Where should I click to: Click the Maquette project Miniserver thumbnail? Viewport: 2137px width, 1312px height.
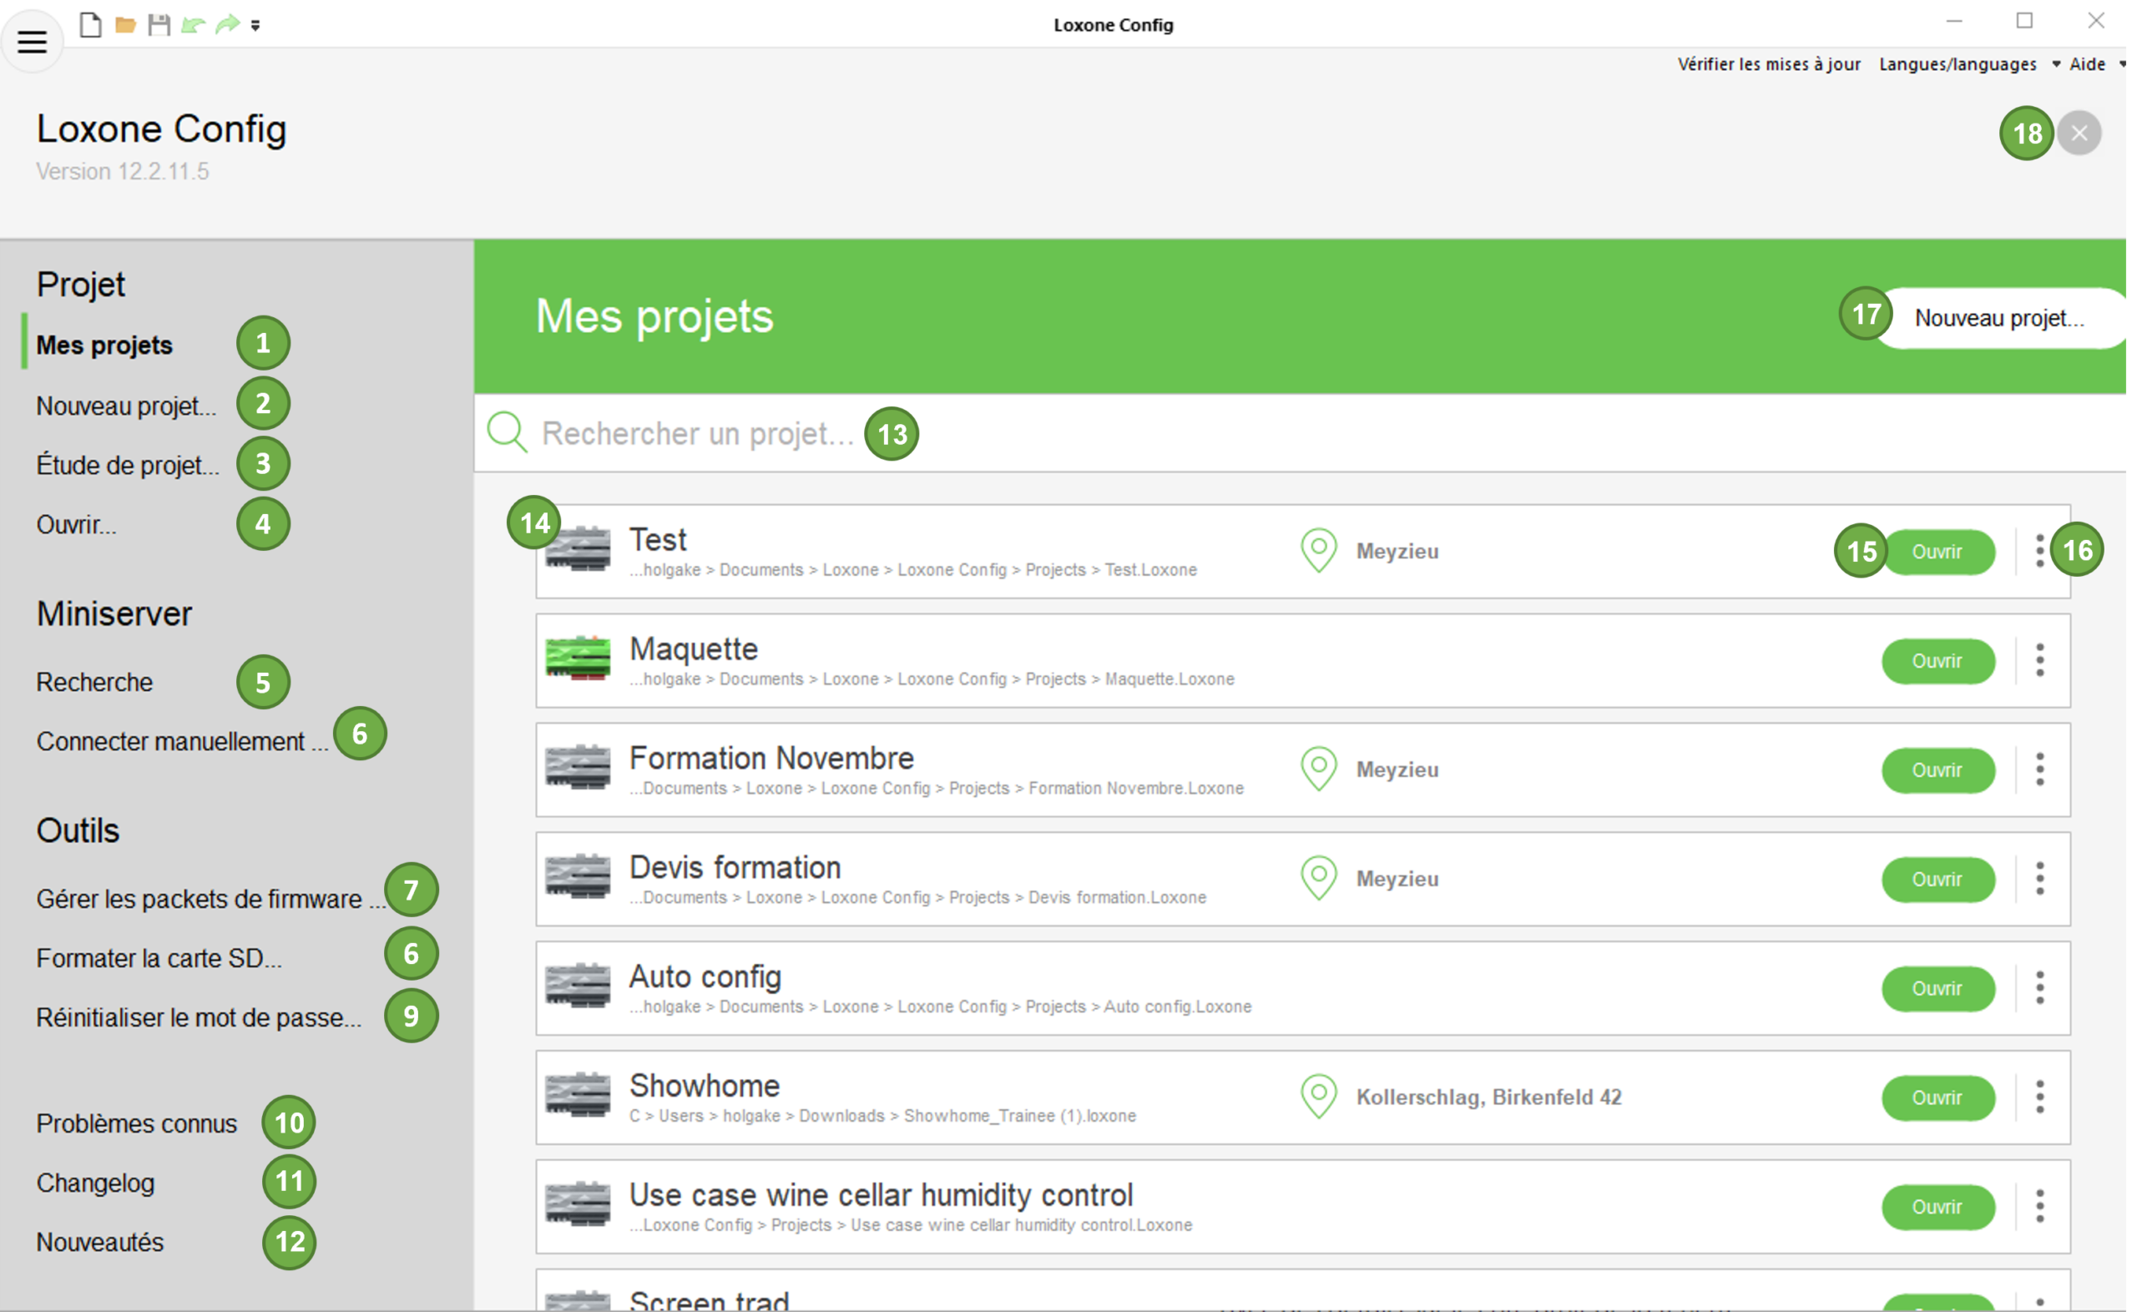pos(578,659)
